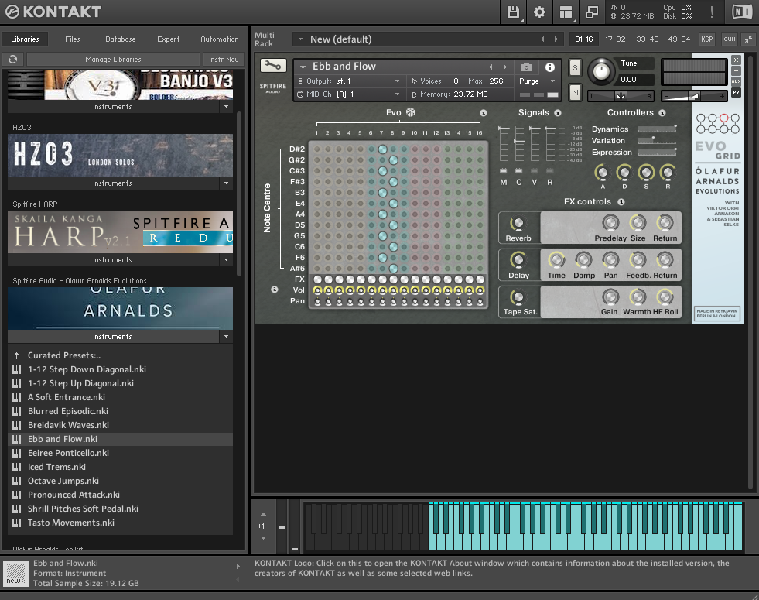
Task: Open the Banjo V3 Instruments dropdown arrow
Action: tap(226, 107)
